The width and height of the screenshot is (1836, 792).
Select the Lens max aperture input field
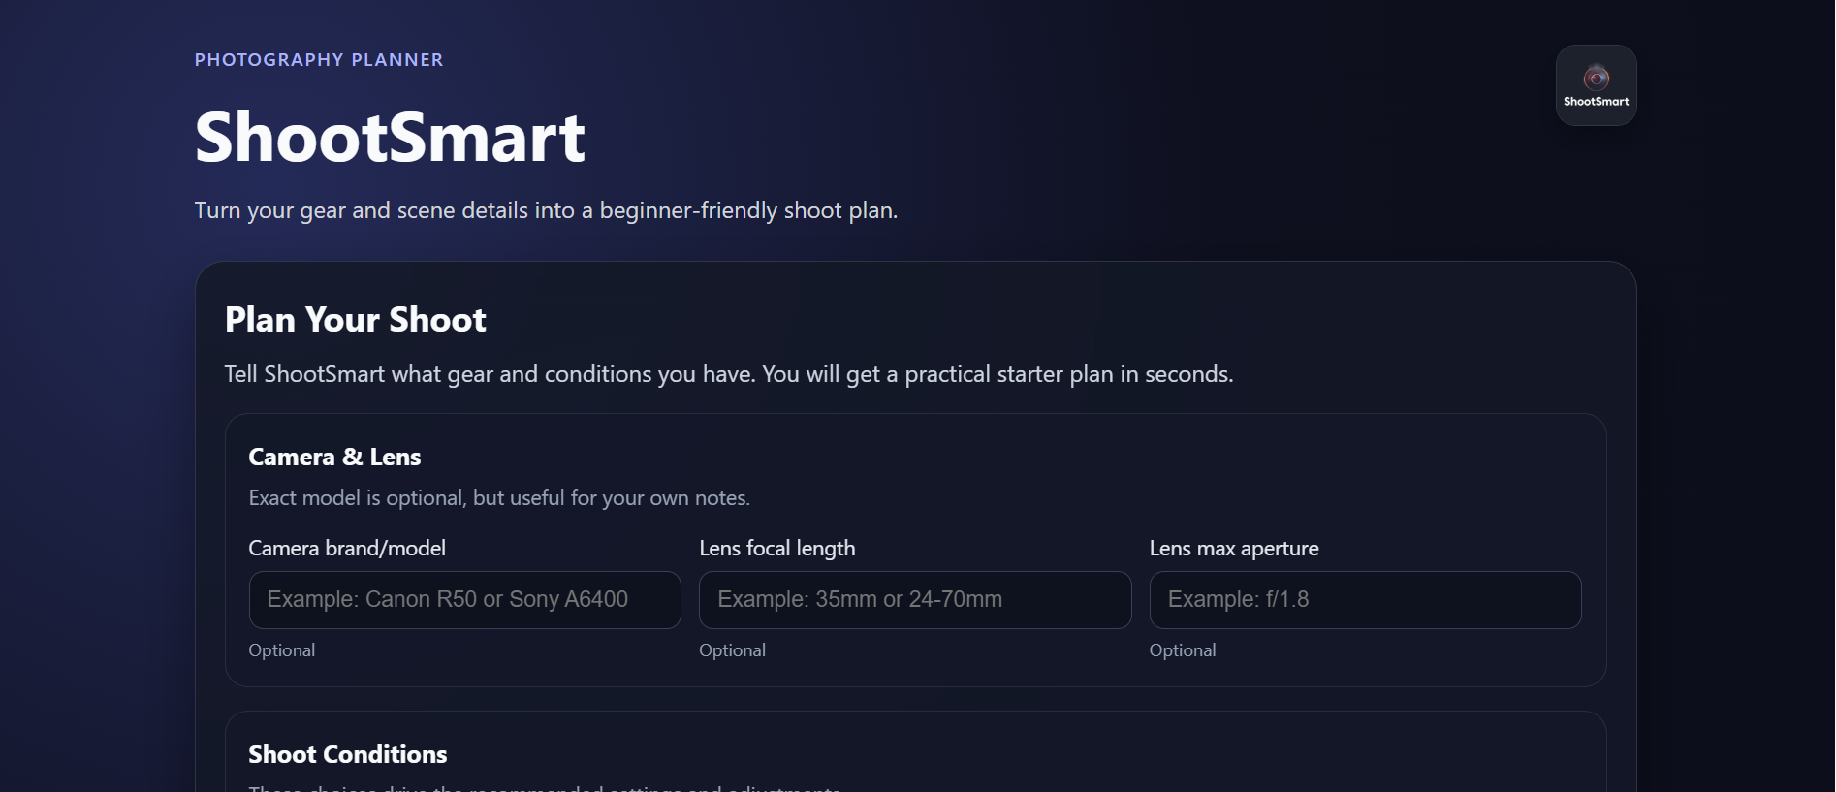coord(1364,599)
